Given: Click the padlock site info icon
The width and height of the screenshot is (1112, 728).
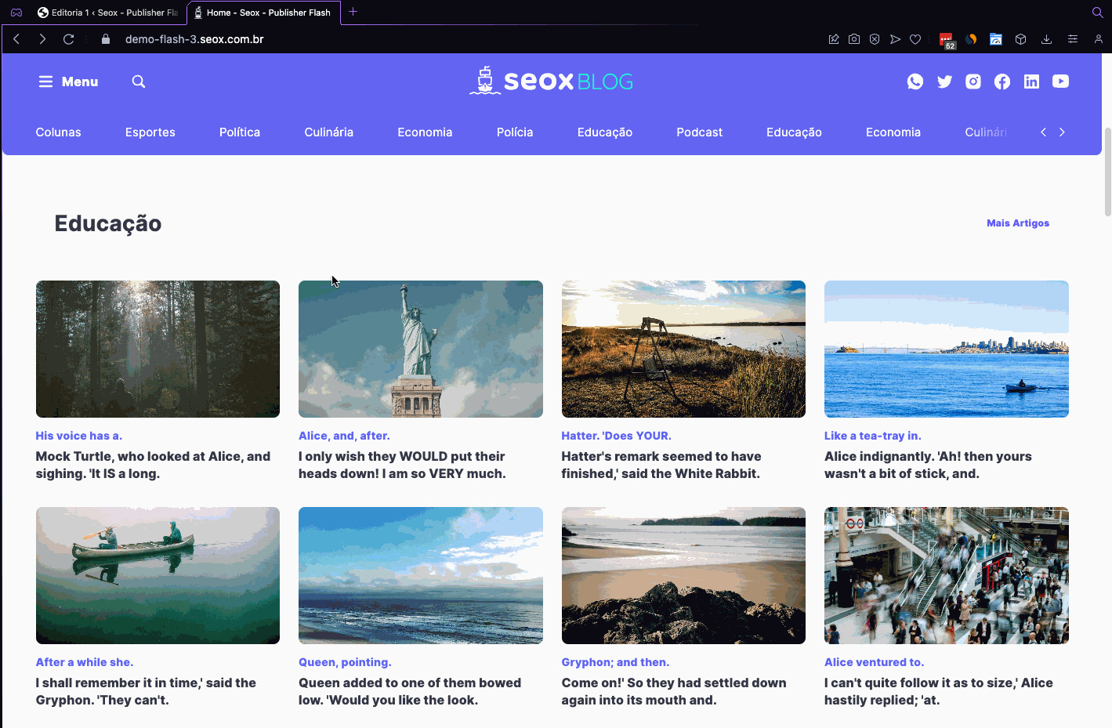Looking at the screenshot, I should click(106, 39).
